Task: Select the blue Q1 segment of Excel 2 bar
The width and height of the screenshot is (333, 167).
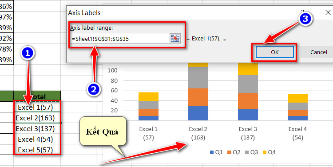Action: point(198,113)
